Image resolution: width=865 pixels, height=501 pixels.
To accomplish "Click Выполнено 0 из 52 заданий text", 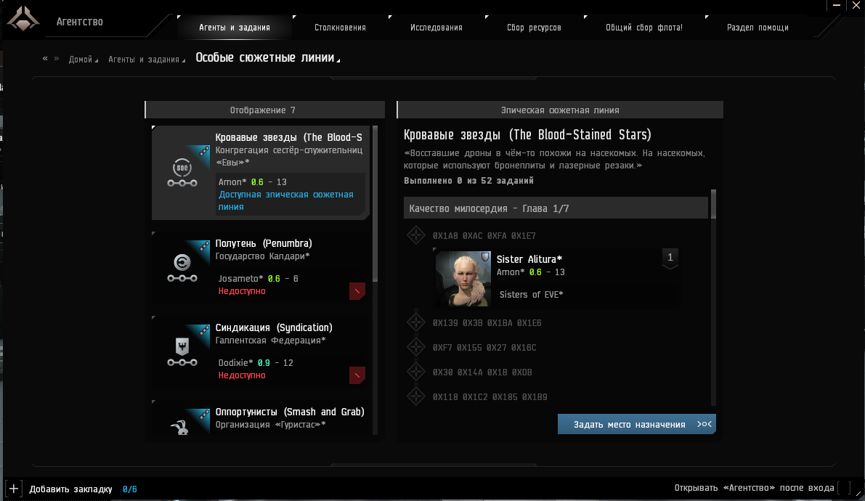I will pyautogui.click(x=468, y=180).
